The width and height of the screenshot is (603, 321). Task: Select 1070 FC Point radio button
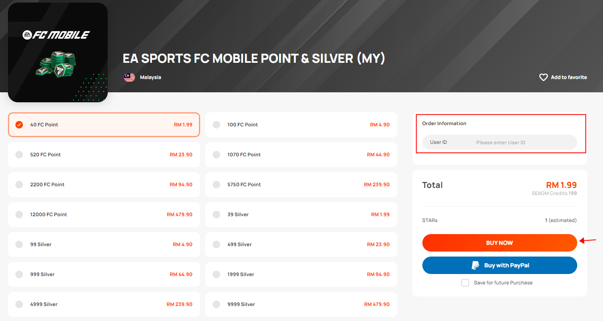(216, 155)
